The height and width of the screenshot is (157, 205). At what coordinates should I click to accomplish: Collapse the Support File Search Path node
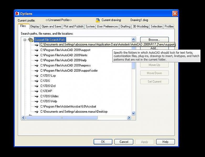[x=25, y=40]
